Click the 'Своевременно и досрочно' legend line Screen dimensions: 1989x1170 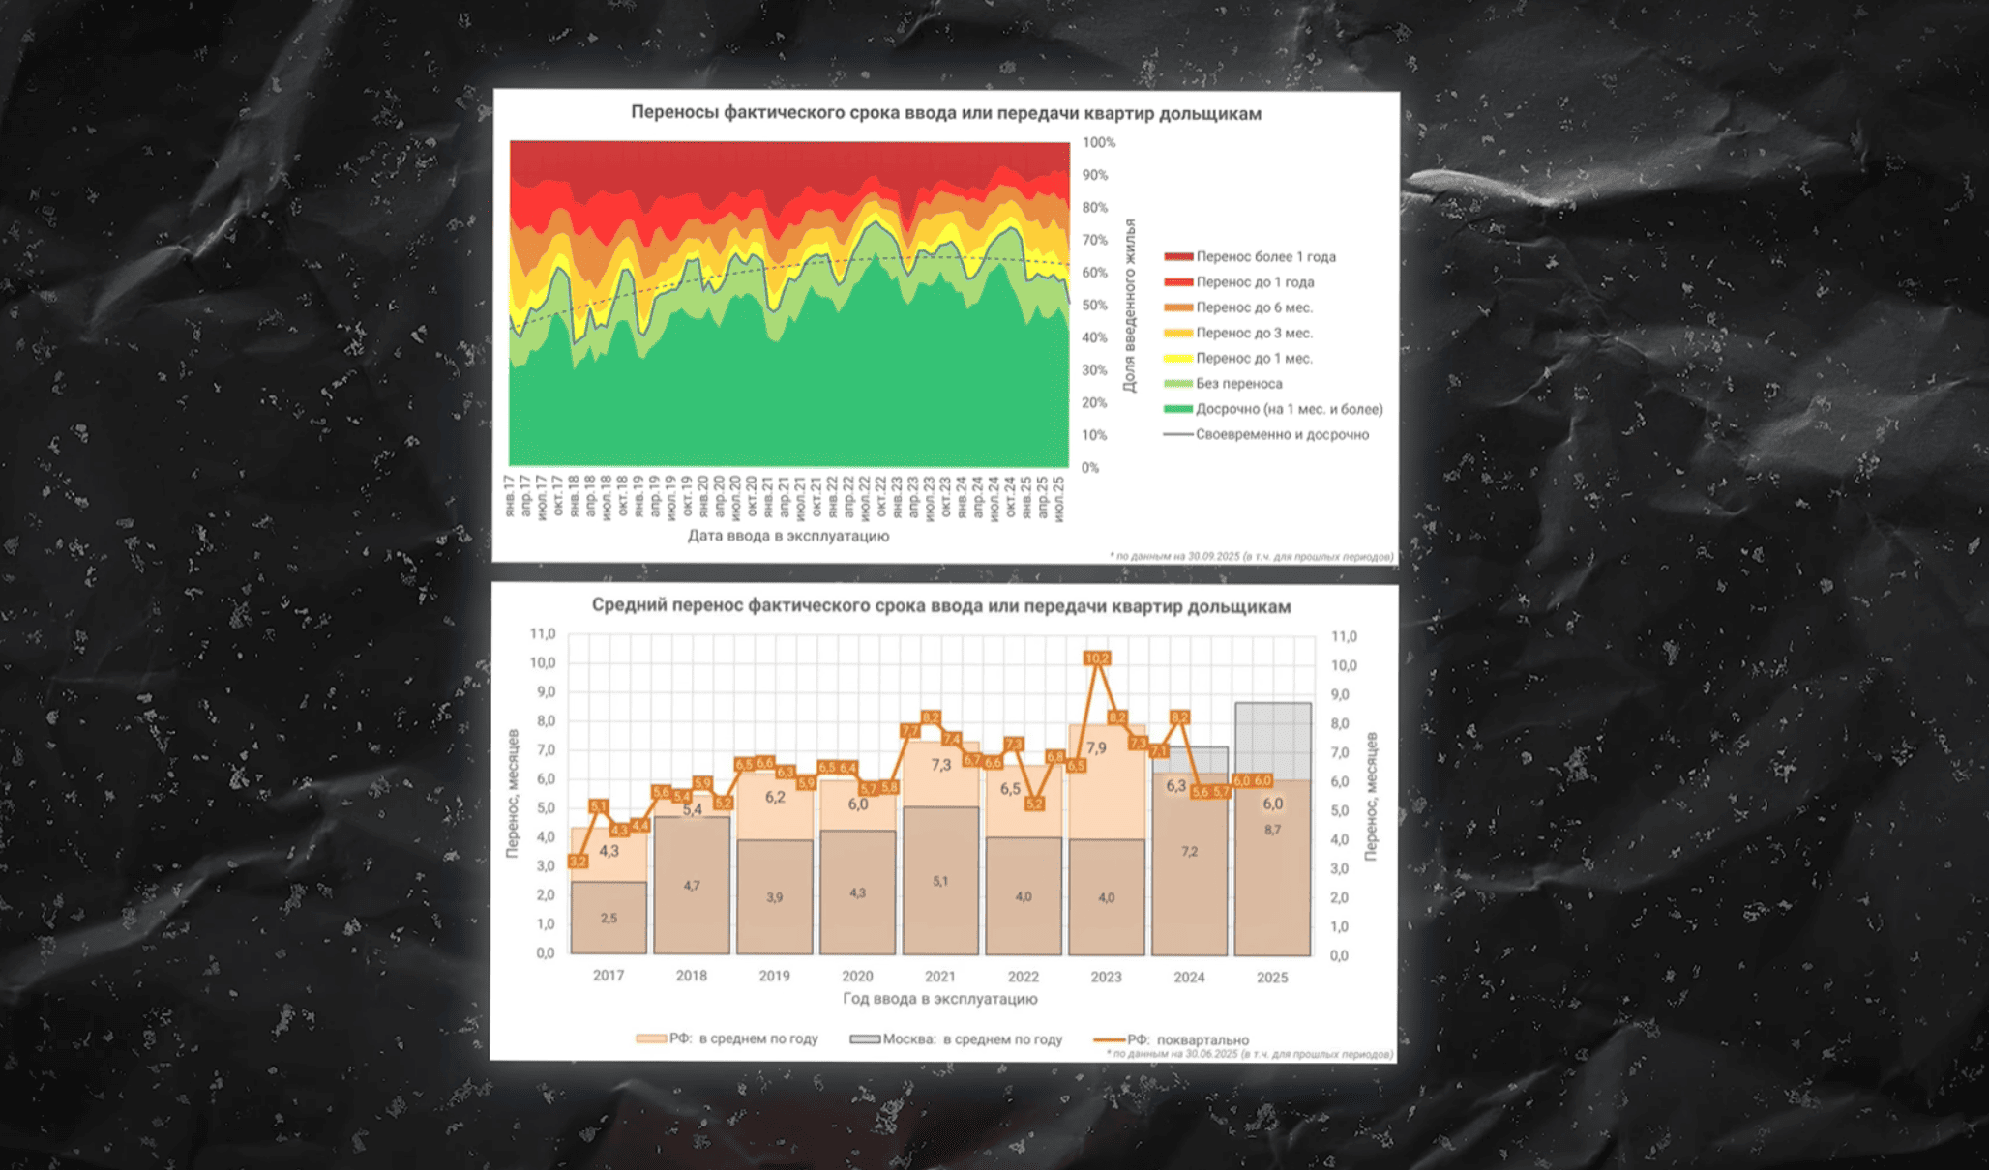click(1177, 434)
